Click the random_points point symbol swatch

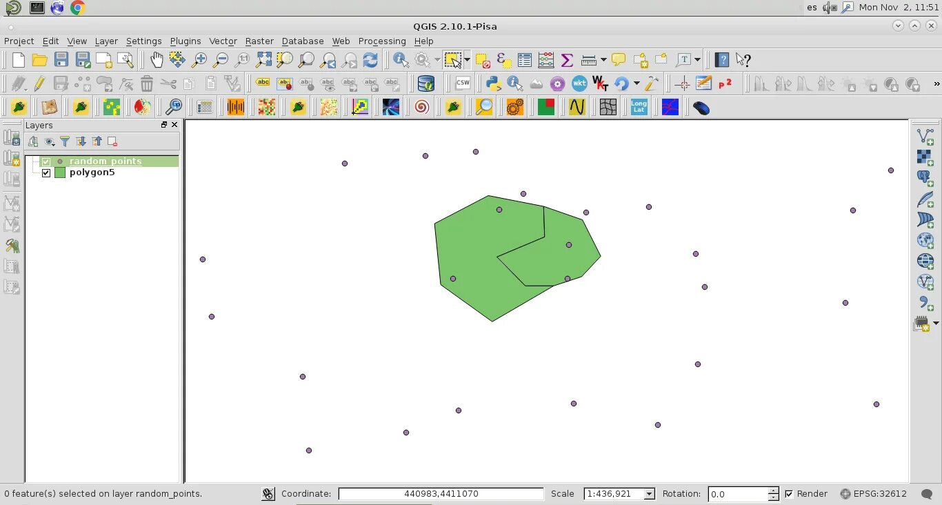pos(60,161)
